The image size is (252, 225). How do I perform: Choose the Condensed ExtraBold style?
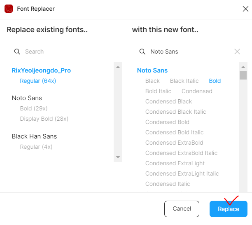pos(174,143)
